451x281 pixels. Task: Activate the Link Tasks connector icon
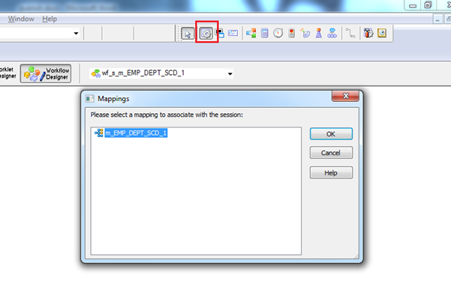[350, 33]
